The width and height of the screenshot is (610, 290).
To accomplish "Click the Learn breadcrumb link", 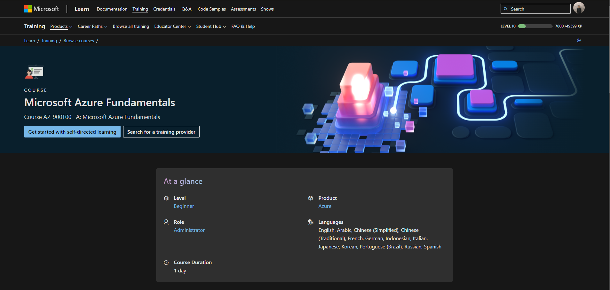I will click(29, 41).
